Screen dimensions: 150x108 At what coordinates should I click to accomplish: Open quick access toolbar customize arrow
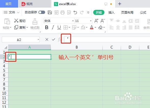[x=88, y=12]
